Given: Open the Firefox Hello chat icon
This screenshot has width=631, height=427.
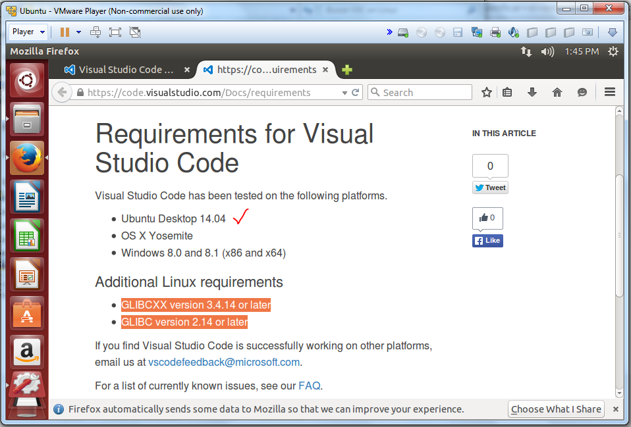Looking at the screenshot, I should pyautogui.click(x=582, y=93).
